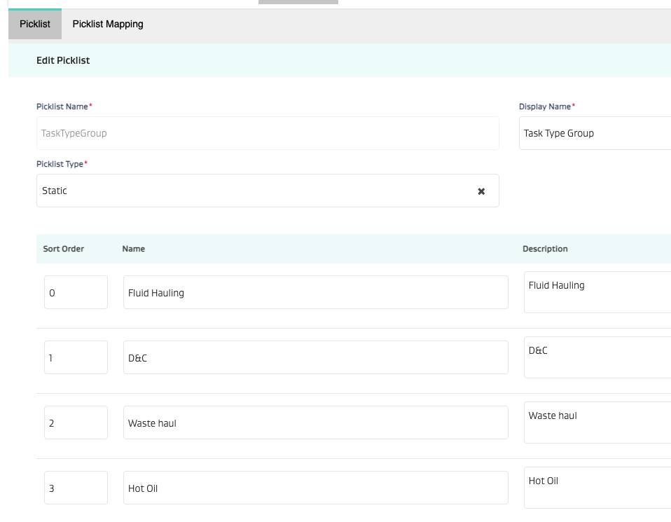Edit the Hot Oil name field
The image size is (671, 522).
(x=315, y=488)
